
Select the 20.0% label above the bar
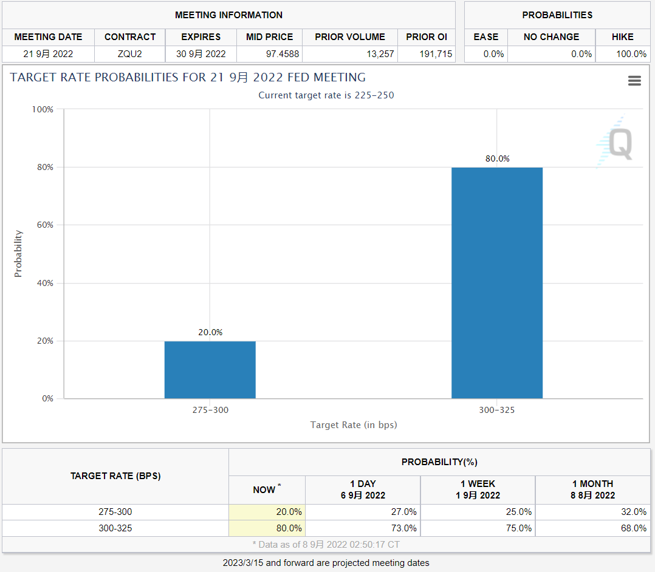(210, 332)
